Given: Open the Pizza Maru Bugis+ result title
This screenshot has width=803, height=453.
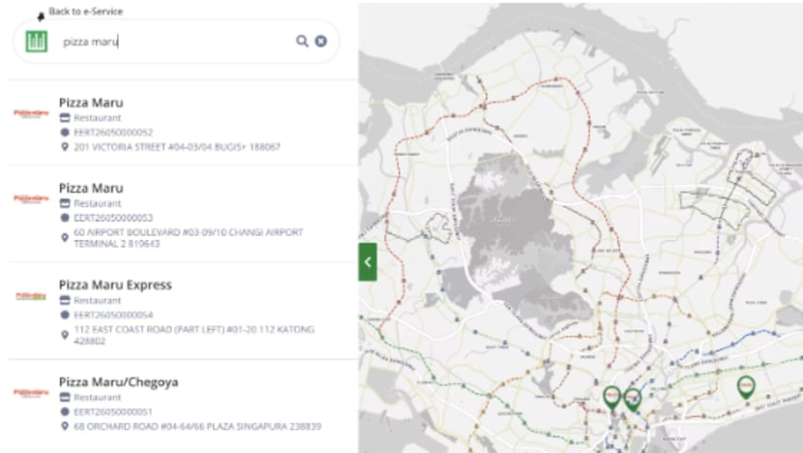Looking at the screenshot, I should (91, 103).
